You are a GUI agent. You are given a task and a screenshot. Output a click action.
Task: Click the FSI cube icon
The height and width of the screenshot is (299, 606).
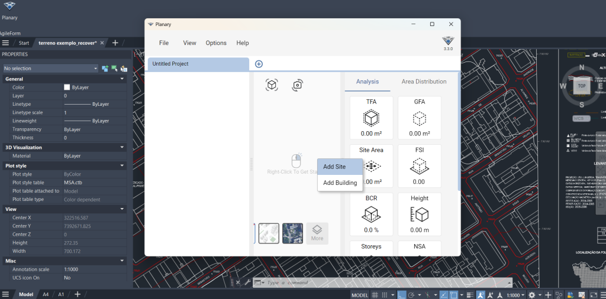[420, 166]
